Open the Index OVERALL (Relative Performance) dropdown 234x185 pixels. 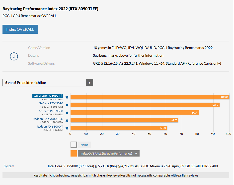coord(109,154)
